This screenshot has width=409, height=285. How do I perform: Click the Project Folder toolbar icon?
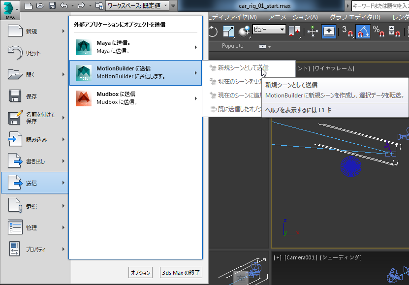click(x=99, y=6)
